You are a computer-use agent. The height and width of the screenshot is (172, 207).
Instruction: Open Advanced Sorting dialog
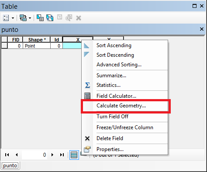(119, 65)
